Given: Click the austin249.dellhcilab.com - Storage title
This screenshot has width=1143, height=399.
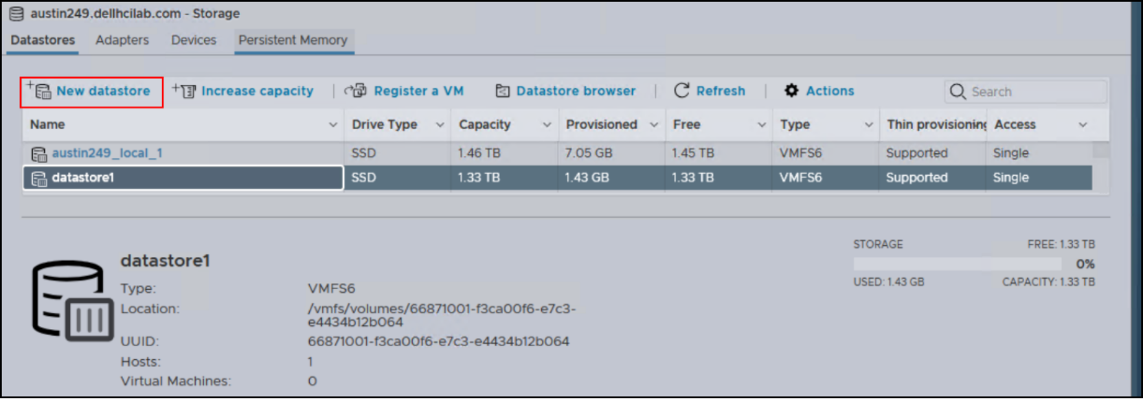Looking at the screenshot, I should click(135, 14).
